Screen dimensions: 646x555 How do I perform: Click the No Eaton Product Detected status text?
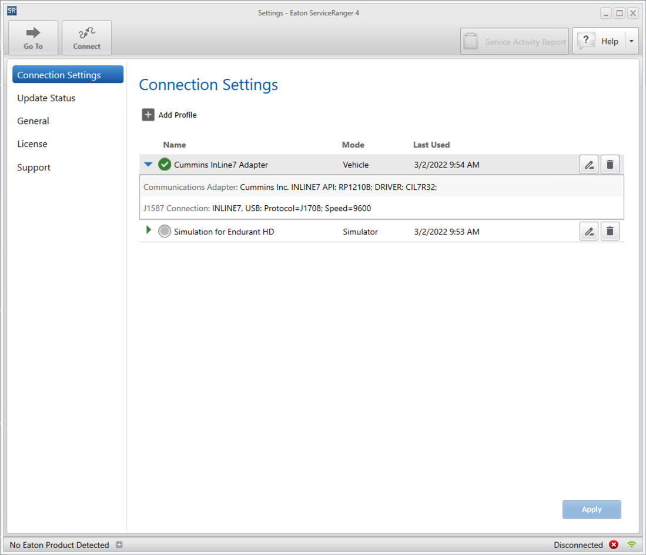coord(59,544)
